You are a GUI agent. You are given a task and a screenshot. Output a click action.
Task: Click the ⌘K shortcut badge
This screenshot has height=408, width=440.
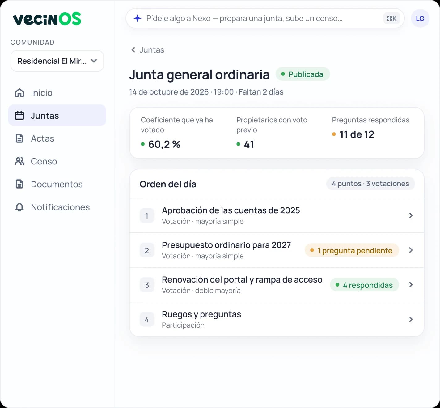(x=391, y=19)
